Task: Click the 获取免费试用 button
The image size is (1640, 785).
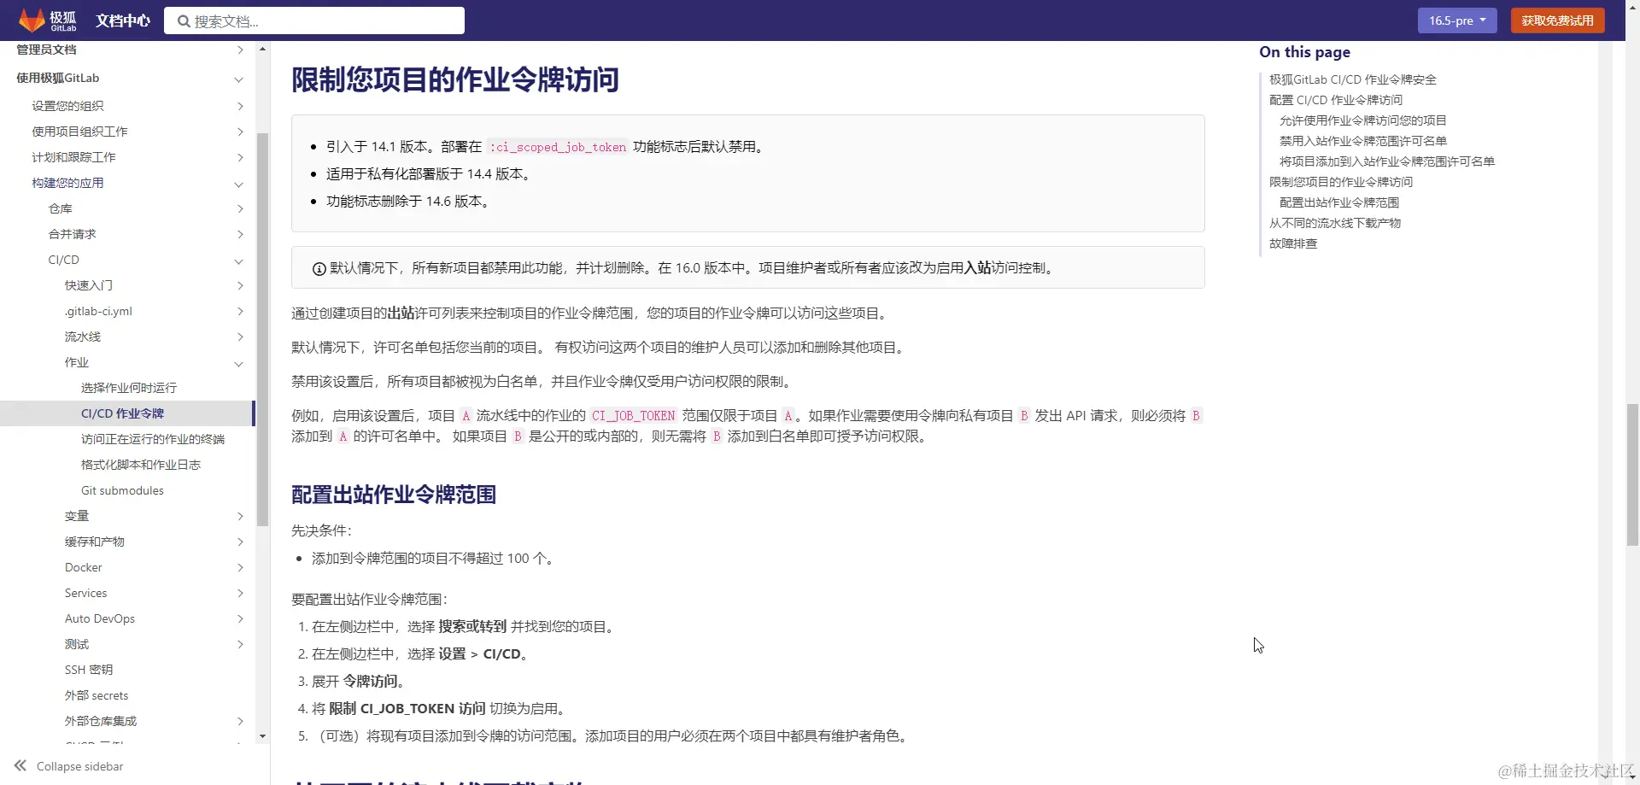Action: (1557, 20)
